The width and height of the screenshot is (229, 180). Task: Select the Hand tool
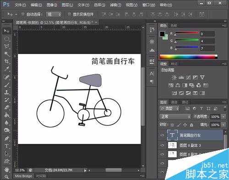tap(6, 169)
